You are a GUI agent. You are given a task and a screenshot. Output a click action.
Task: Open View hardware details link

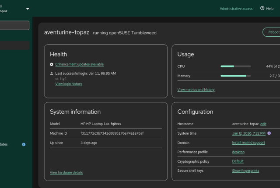pyautogui.click(x=66, y=172)
